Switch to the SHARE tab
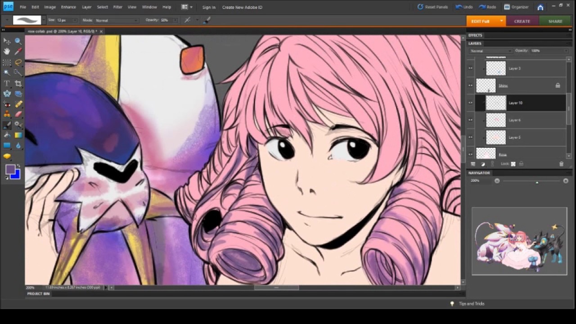 coord(555,21)
